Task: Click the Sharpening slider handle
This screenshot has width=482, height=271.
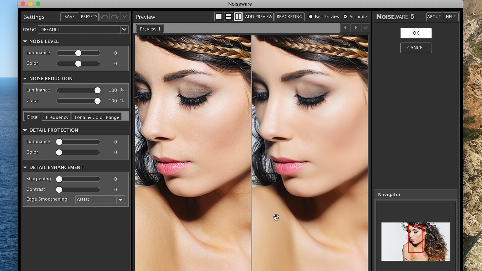Action: pyautogui.click(x=59, y=179)
